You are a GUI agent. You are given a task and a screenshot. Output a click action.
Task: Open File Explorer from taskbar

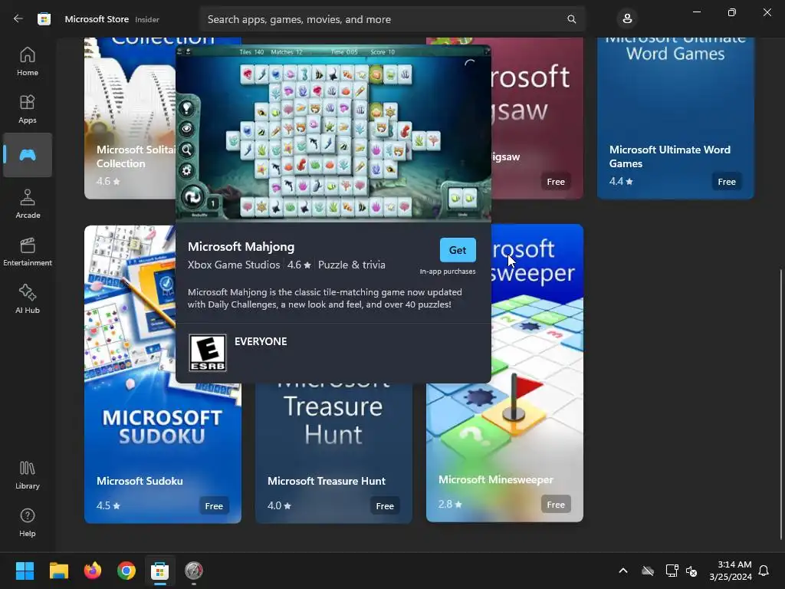59,571
